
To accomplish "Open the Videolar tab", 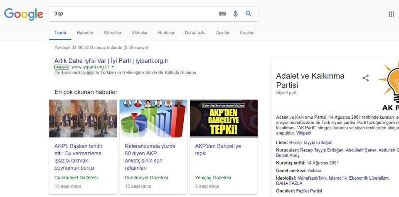I will click(140, 33).
